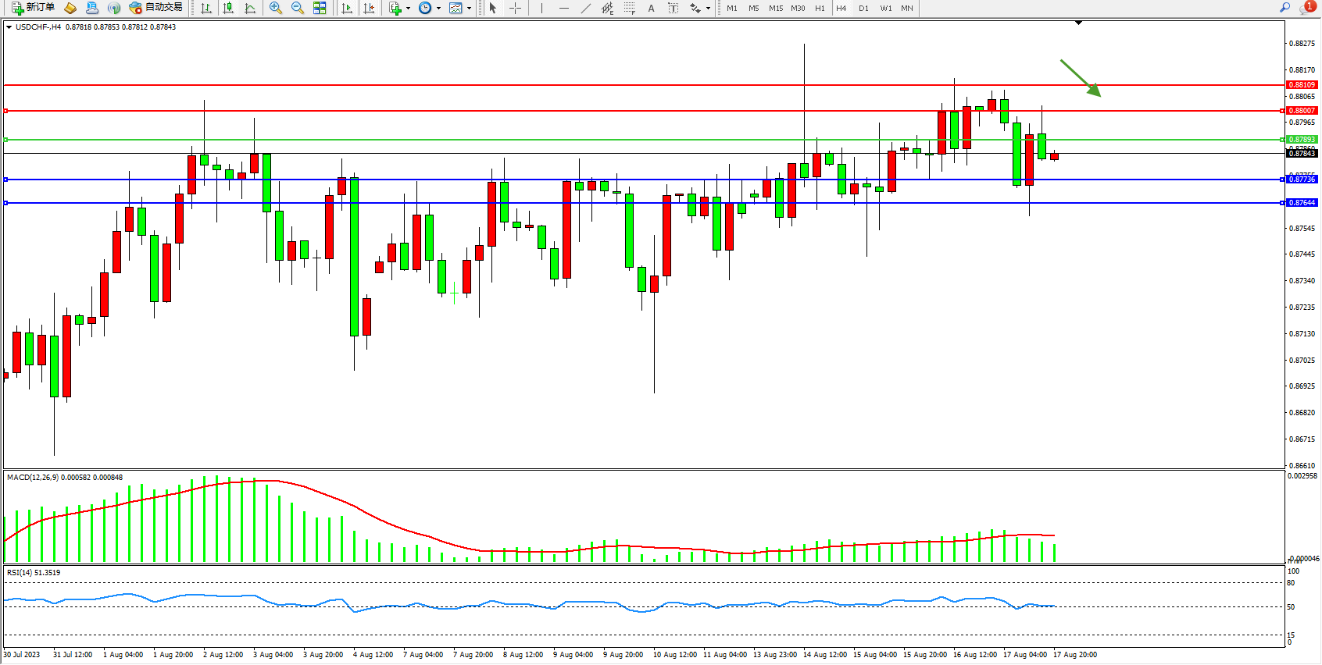Expand the periodicity clock dropdown
Viewport: 1322px width, 665px height.
pyautogui.click(x=438, y=9)
